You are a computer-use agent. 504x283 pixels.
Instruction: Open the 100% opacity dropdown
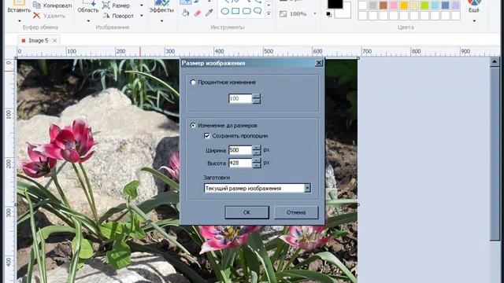(315, 14)
